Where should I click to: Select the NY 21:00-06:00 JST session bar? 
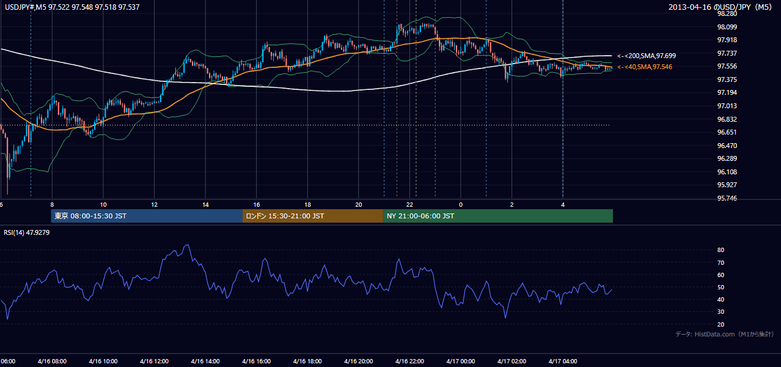pos(498,216)
